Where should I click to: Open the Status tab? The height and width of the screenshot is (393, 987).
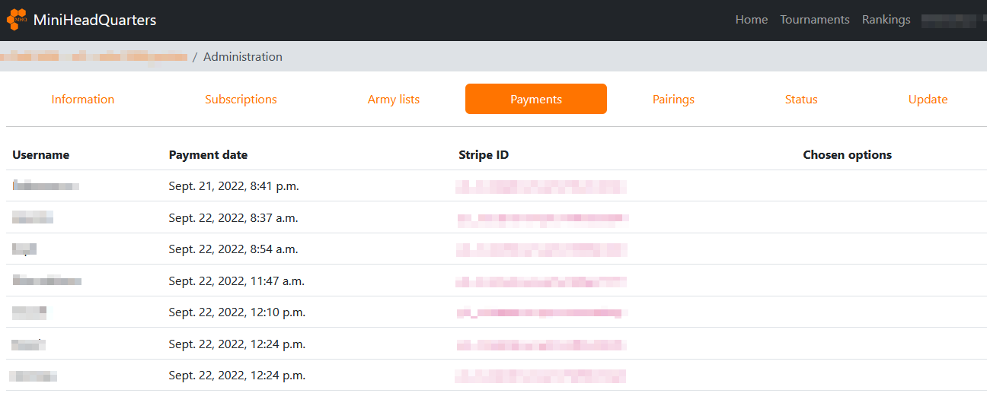[801, 100]
